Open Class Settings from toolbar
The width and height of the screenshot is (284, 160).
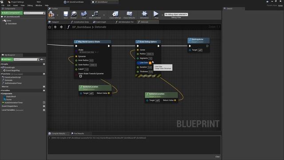pyautogui.click(x=115, y=15)
